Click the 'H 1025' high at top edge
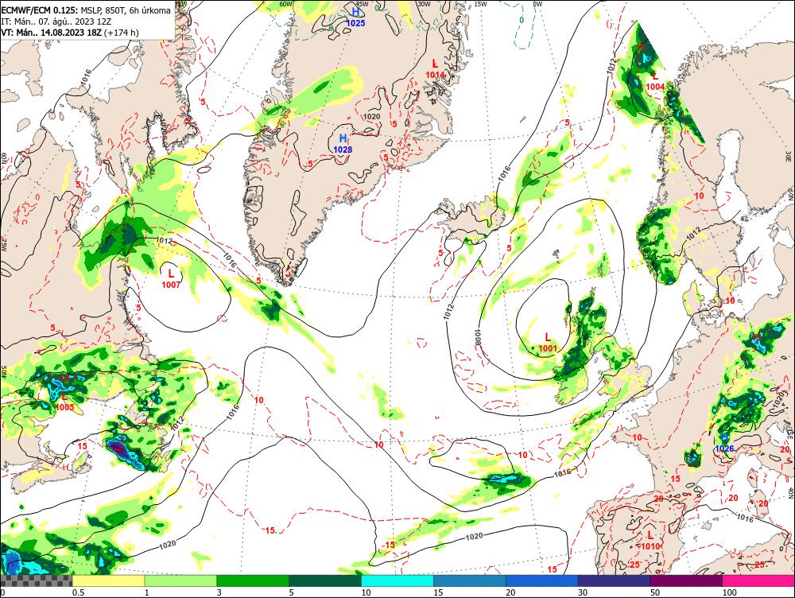 [x=356, y=17]
